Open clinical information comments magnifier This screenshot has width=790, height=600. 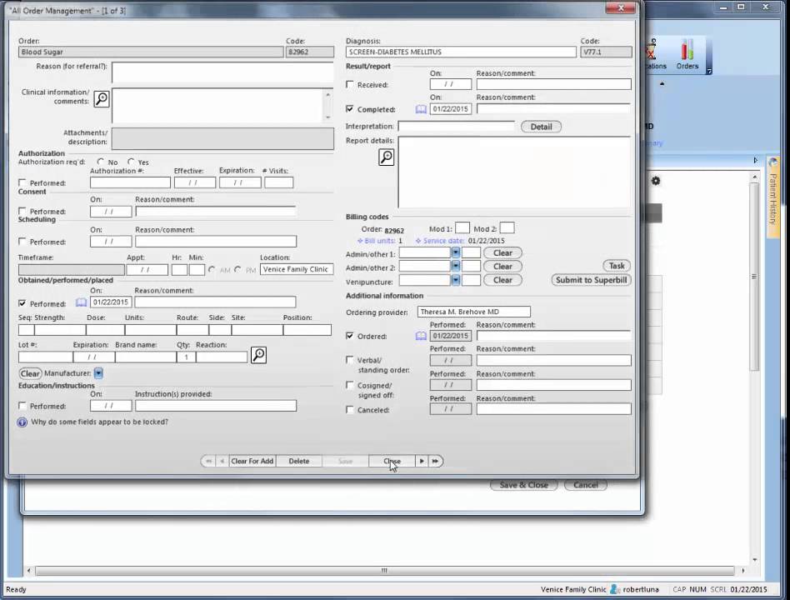point(102,98)
